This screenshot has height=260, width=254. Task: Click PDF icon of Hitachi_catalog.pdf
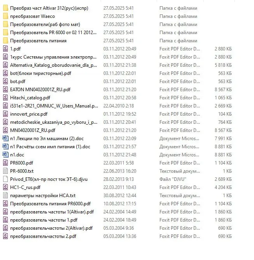5,97
